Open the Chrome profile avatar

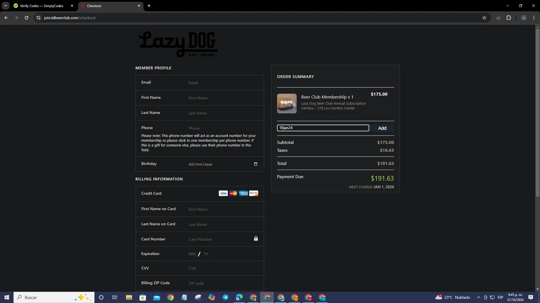524,18
